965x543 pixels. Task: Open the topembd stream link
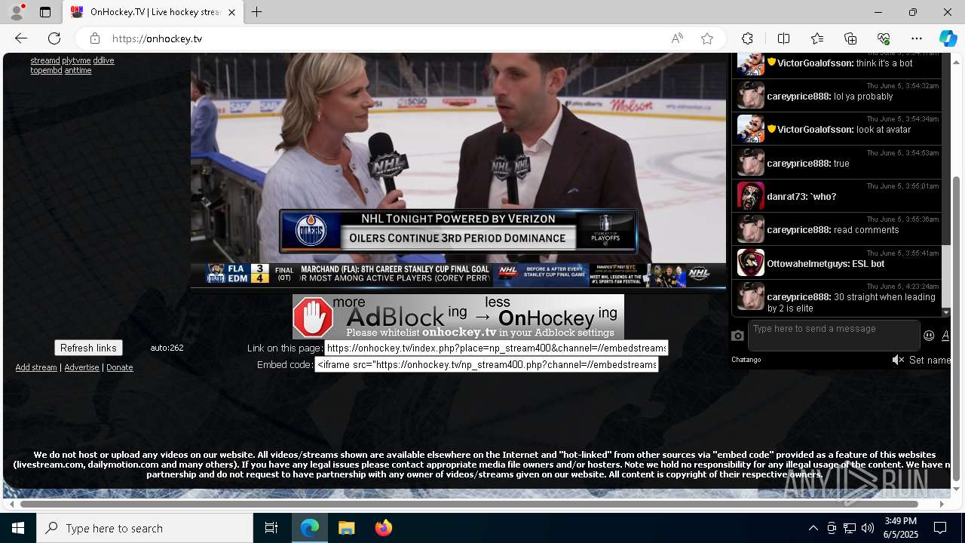[46, 70]
